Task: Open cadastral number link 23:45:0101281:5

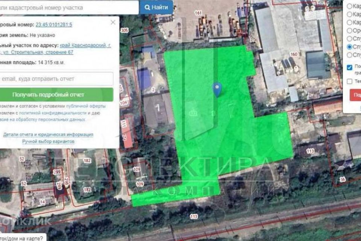Action: (54, 24)
